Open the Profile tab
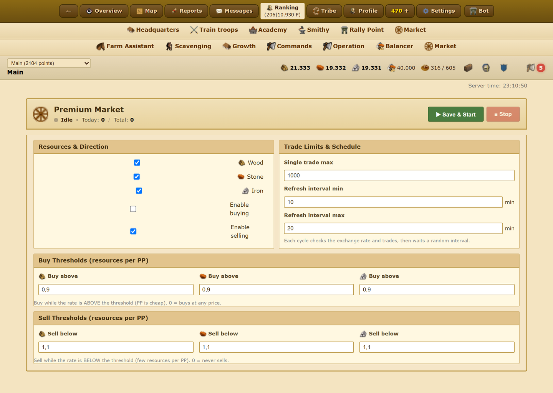This screenshot has height=393, width=553. coord(364,11)
